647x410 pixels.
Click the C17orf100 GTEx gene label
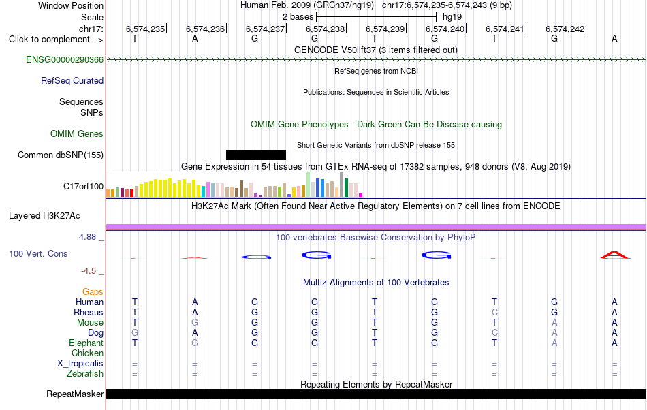(83, 187)
